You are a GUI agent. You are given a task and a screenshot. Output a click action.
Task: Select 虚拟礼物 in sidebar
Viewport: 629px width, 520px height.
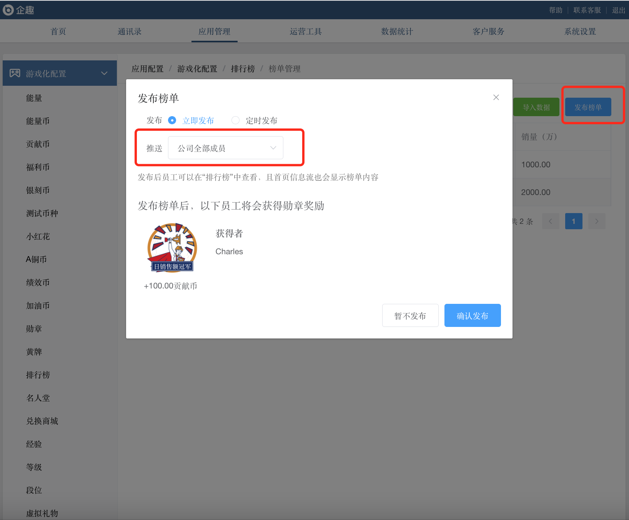pyautogui.click(x=42, y=513)
